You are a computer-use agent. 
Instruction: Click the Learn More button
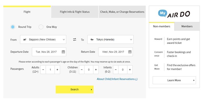coord(174,80)
